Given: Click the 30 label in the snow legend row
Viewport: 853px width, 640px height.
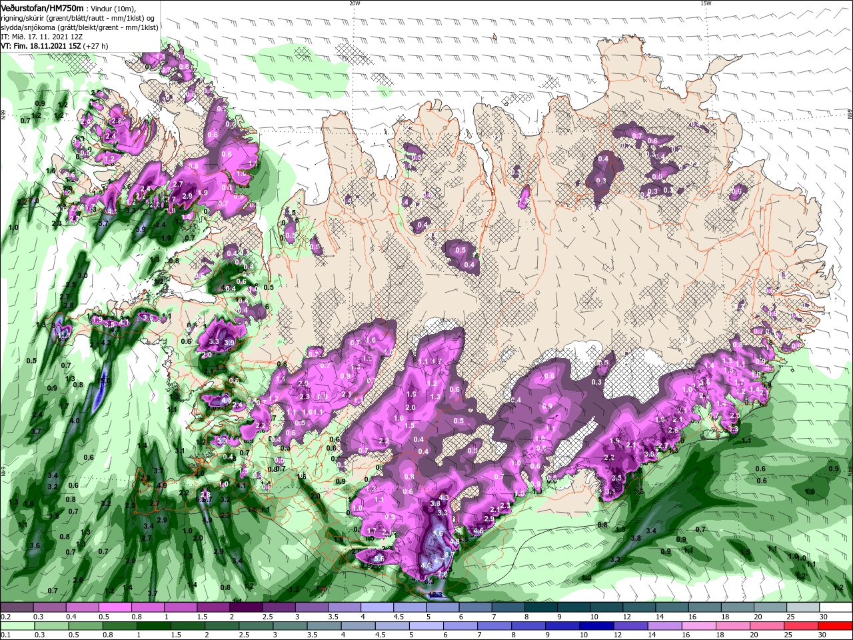Looking at the screenshot, I should pos(823,617).
